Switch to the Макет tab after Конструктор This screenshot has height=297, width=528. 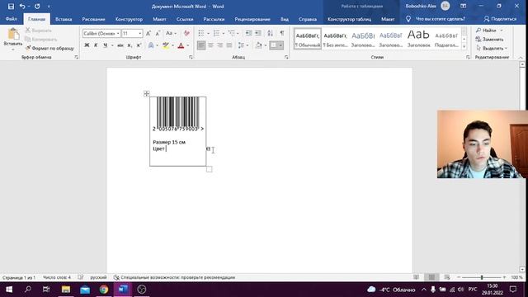point(159,19)
